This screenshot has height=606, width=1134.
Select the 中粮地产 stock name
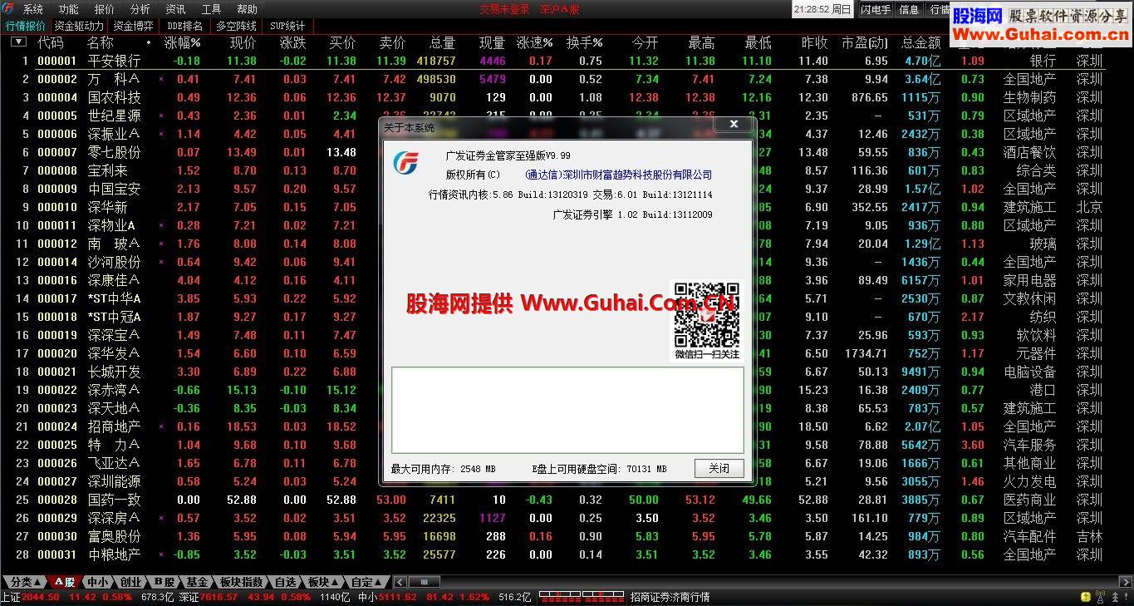[114, 554]
